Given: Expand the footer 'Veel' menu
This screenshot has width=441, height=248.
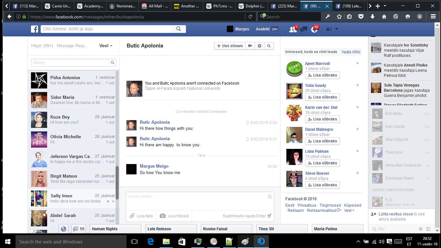Looking at the screenshot, I should (x=349, y=211).
